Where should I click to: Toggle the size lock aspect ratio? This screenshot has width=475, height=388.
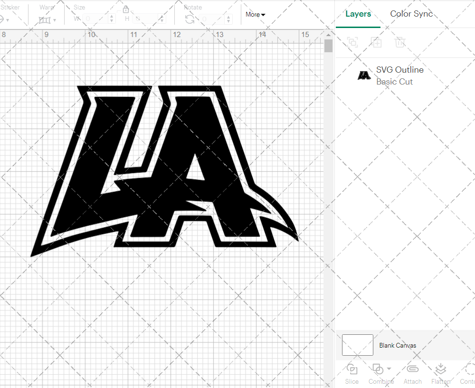(126, 9)
